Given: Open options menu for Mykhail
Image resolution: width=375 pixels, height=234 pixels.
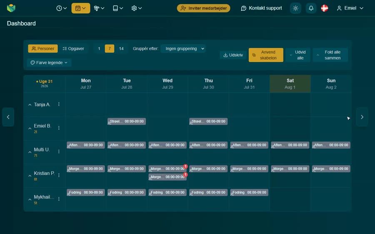Looking at the screenshot, I should tap(59, 199).
